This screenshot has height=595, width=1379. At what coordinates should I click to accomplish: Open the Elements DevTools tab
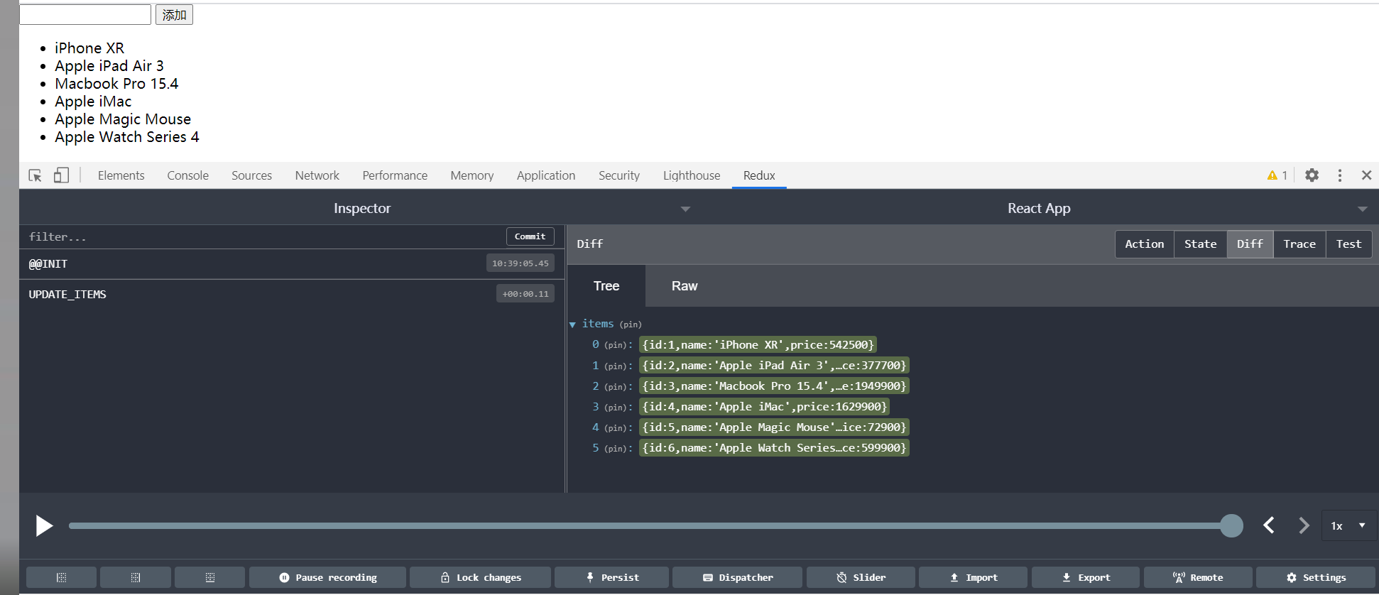(121, 175)
